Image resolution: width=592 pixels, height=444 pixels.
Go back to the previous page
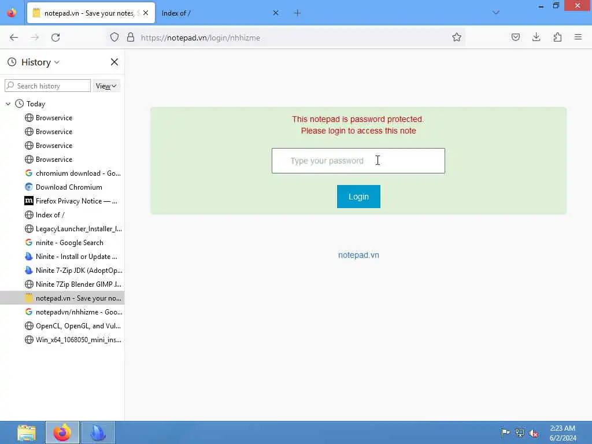pos(14,38)
